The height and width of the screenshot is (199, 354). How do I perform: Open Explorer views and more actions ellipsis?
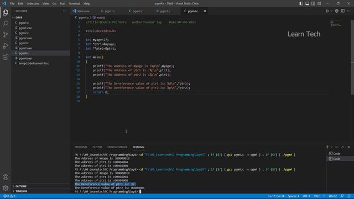65,11
